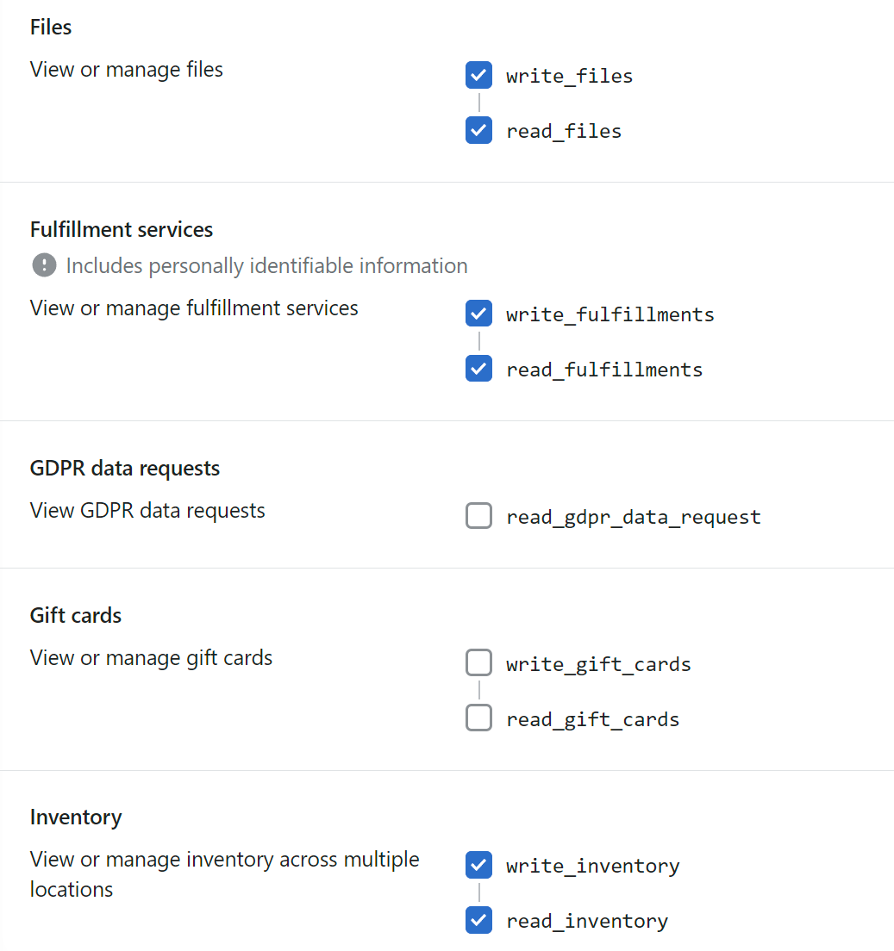Disable the write_fulfillments scope
The width and height of the screenshot is (894, 951).
[478, 314]
